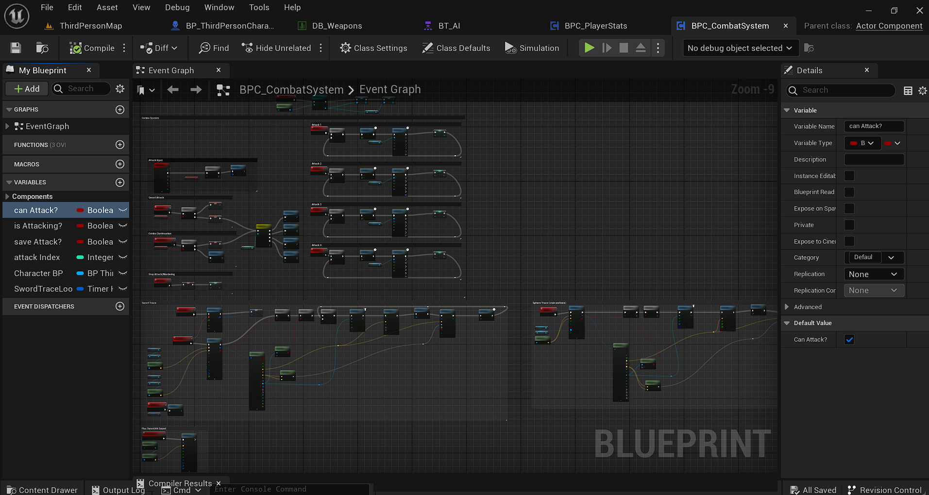
Task: Add a new variable
Action: click(x=120, y=182)
